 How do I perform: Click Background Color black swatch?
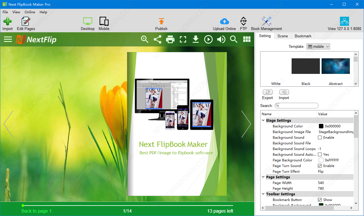pyautogui.click(x=321, y=126)
